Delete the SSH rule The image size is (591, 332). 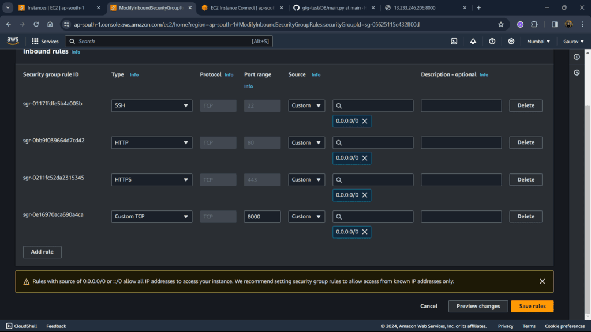(x=525, y=105)
